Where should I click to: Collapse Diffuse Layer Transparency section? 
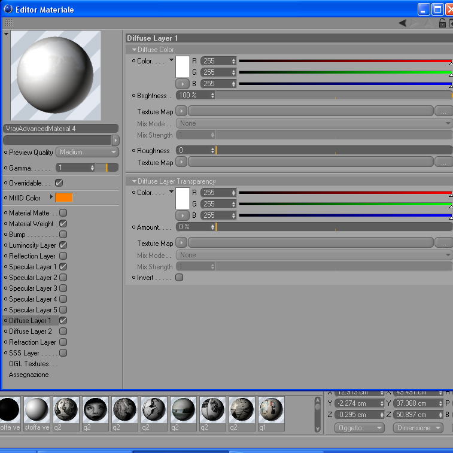point(134,181)
